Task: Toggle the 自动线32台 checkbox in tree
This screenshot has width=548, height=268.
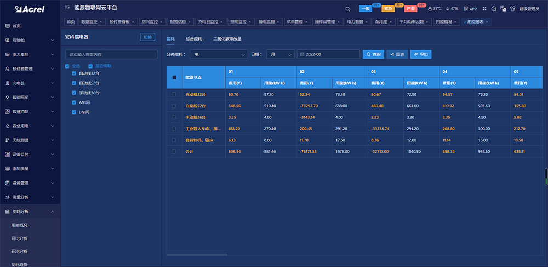Action: tap(74, 73)
